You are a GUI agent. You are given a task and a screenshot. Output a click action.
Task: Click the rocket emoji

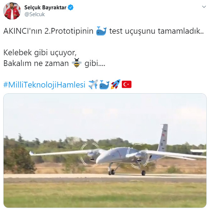coord(115,84)
